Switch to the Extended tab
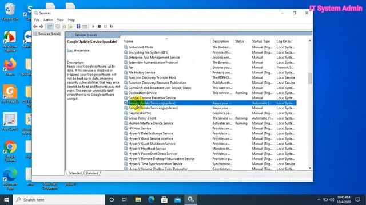 [x=75, y=173]
